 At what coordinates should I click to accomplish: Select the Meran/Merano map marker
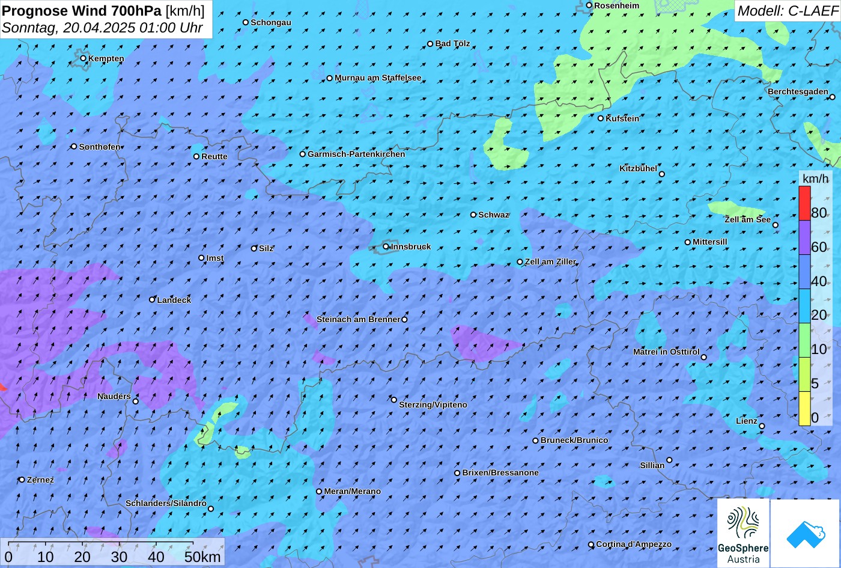click(319, 492)
